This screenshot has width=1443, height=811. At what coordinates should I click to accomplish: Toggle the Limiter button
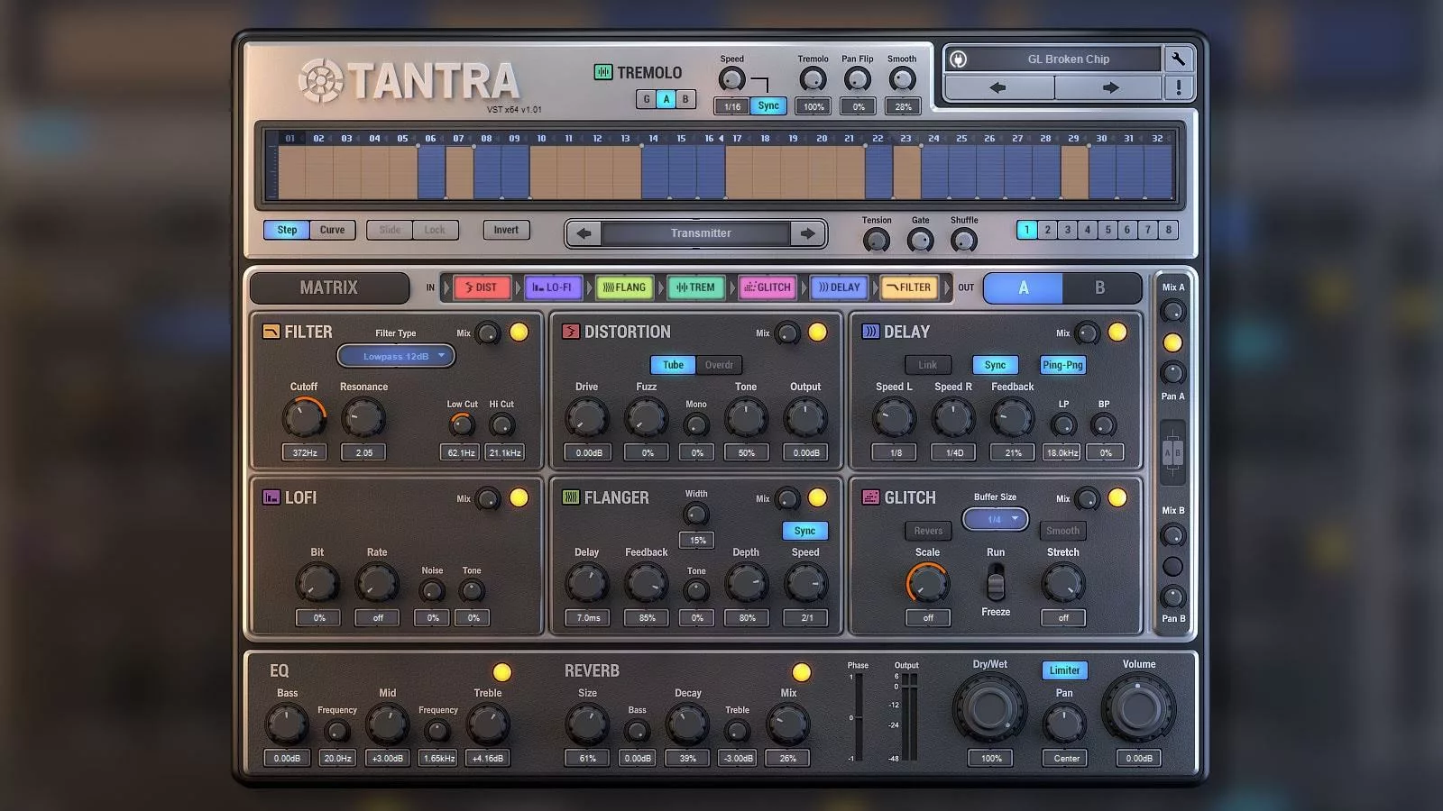pyautogui.click(x=1064, y=670)
